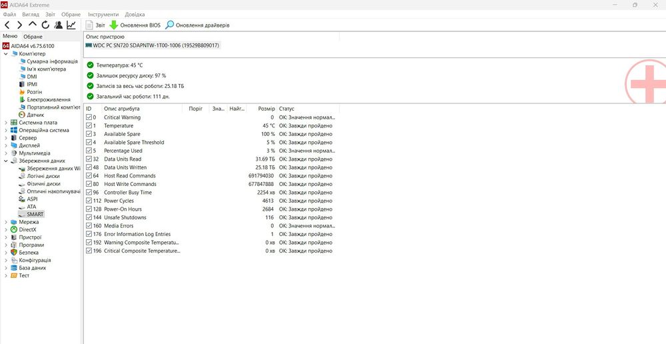Toggle the Temperature attribute checkbox
This screenshot has height=344, width=666.
89,126
